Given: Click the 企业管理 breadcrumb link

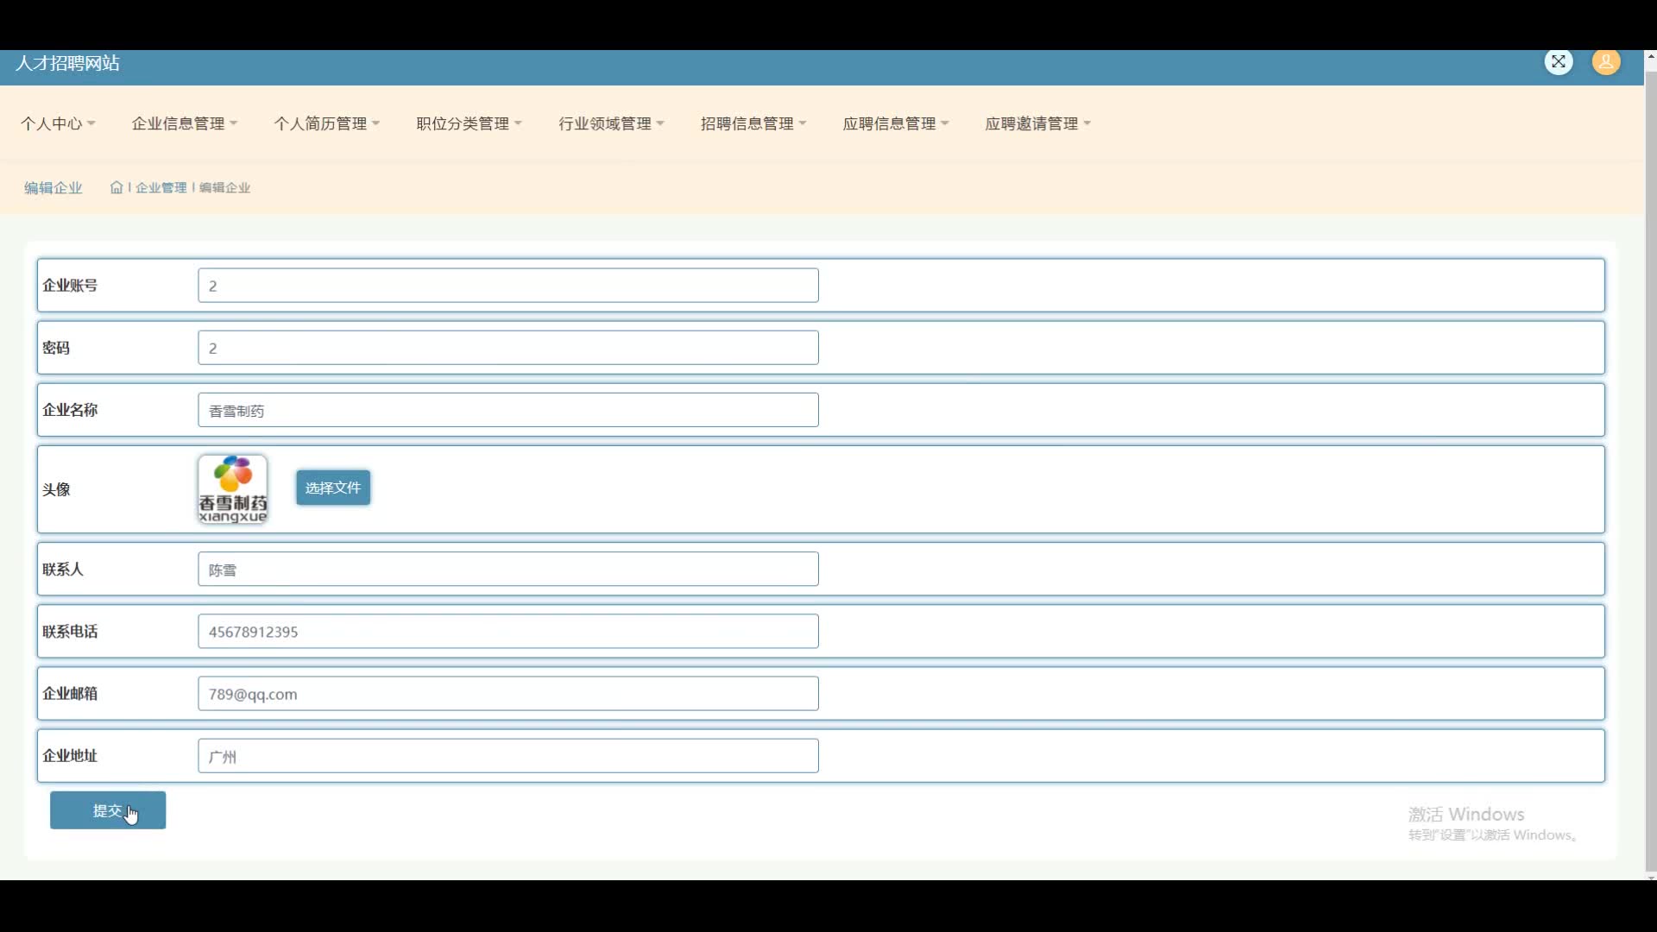Looking at the screenshot, I should pos(161,187).
